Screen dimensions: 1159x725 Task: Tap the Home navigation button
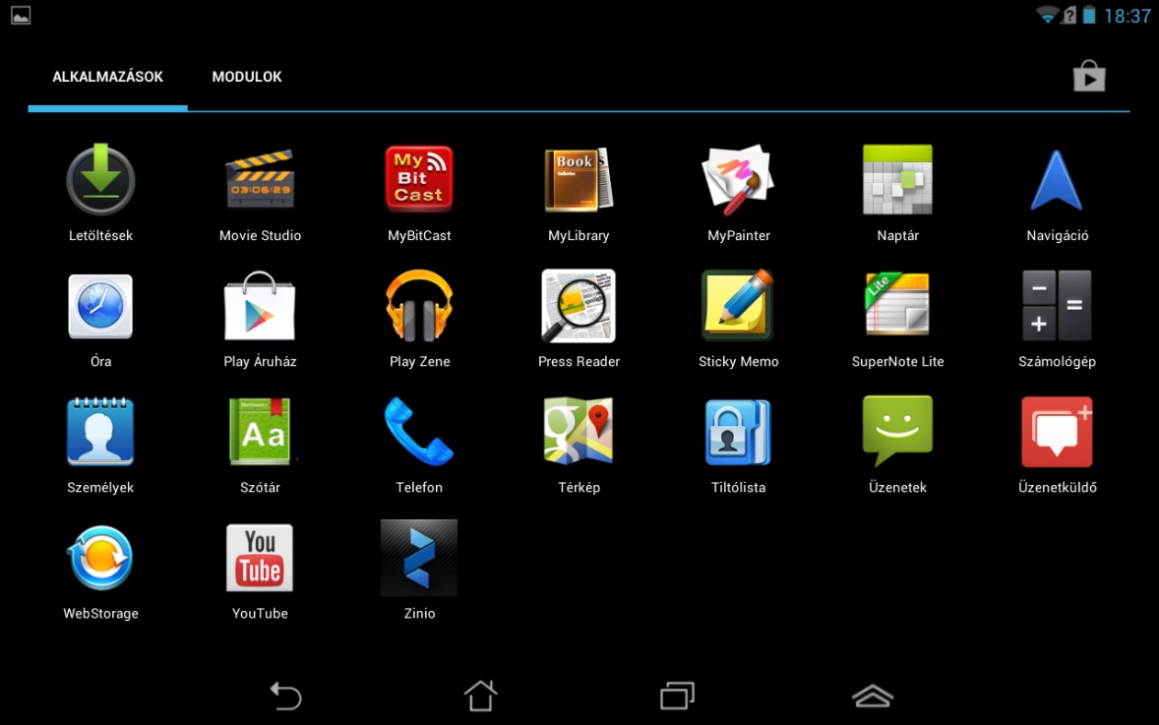tap(480, 696)
